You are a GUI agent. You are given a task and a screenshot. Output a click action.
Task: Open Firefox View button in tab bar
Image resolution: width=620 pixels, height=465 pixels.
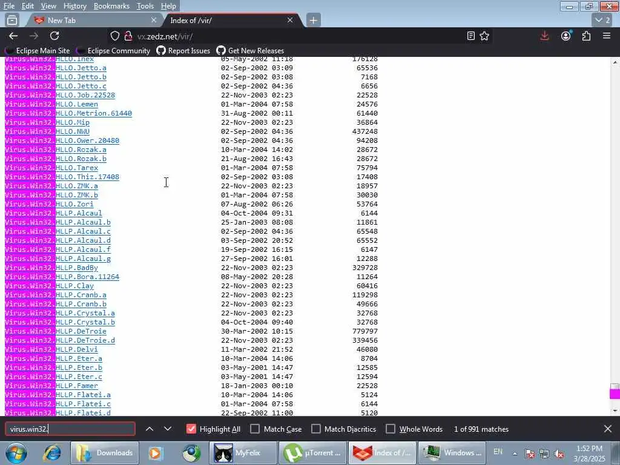(12, 20)
